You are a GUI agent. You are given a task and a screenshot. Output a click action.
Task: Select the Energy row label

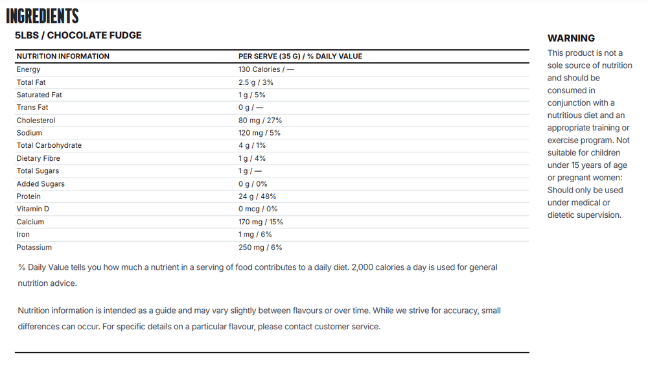pos(29,69)
